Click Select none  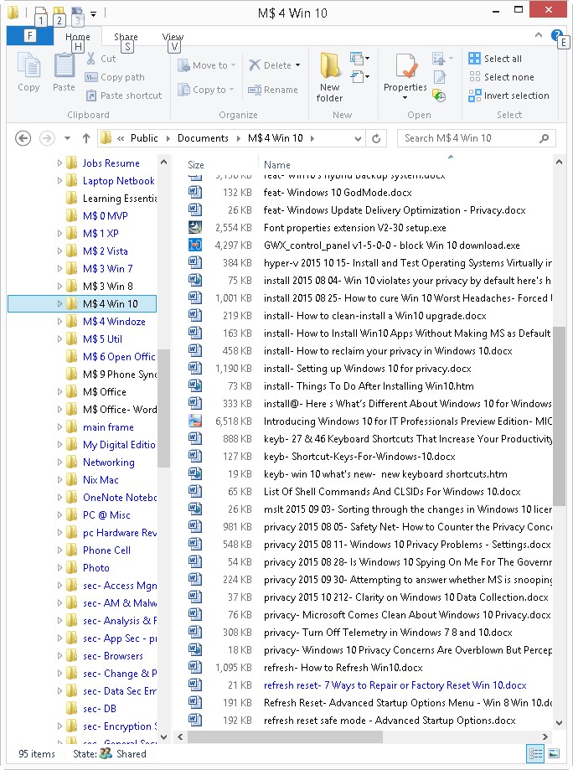(x=501, y=77)
